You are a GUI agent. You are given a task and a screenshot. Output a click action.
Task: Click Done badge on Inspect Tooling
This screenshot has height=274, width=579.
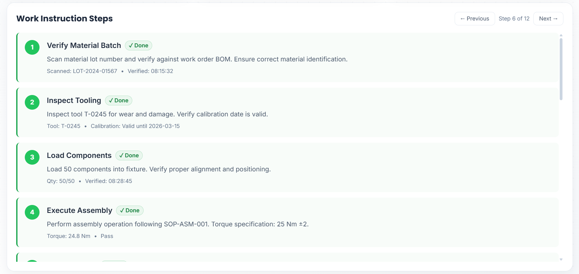[118, 100]
